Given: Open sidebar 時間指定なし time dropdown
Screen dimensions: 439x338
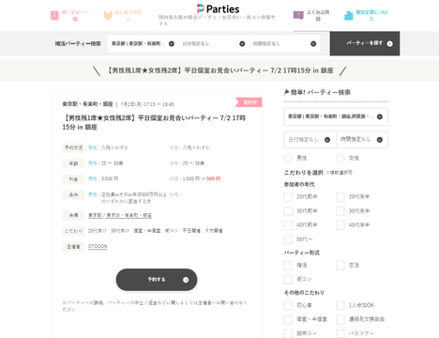Looking at the screenshot, I should [362, 140].
